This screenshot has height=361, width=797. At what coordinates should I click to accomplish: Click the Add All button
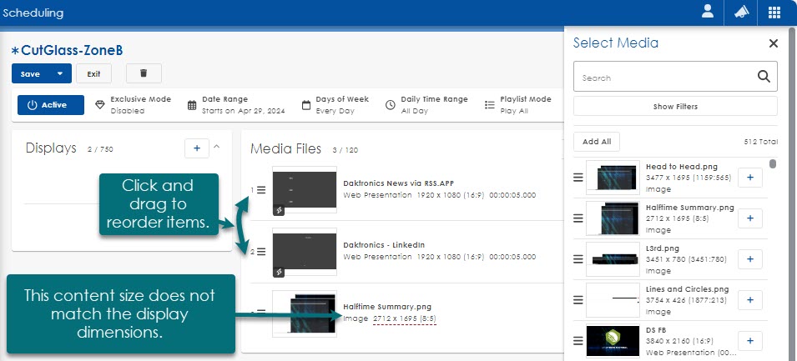tap(597, 142)
